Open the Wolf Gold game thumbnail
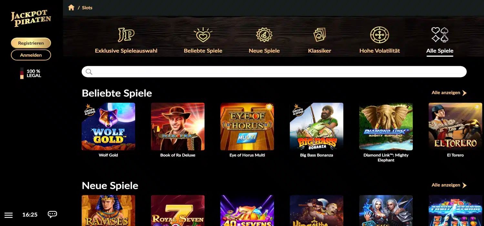 point(108,127)
